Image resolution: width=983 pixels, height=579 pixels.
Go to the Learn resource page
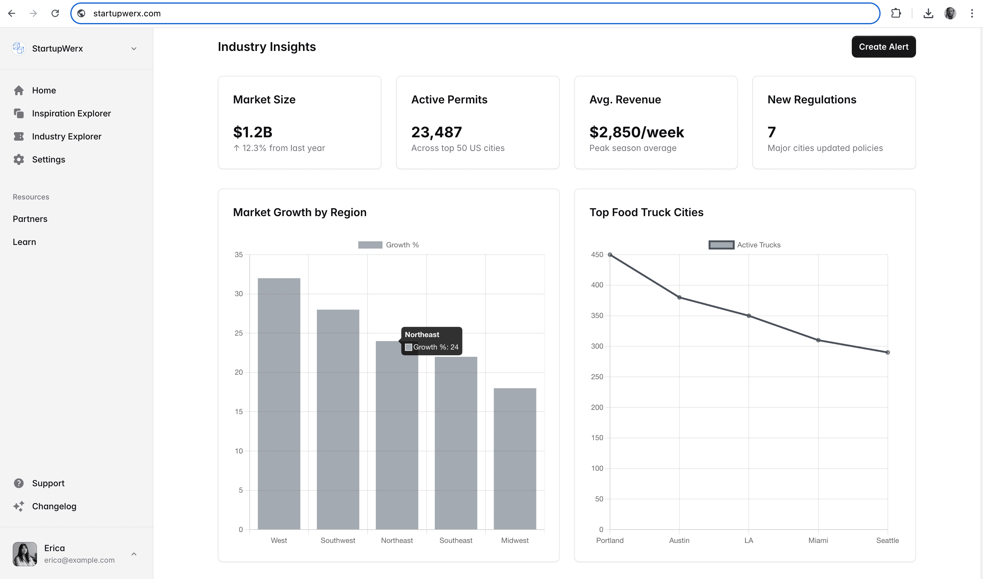point(24,242)
